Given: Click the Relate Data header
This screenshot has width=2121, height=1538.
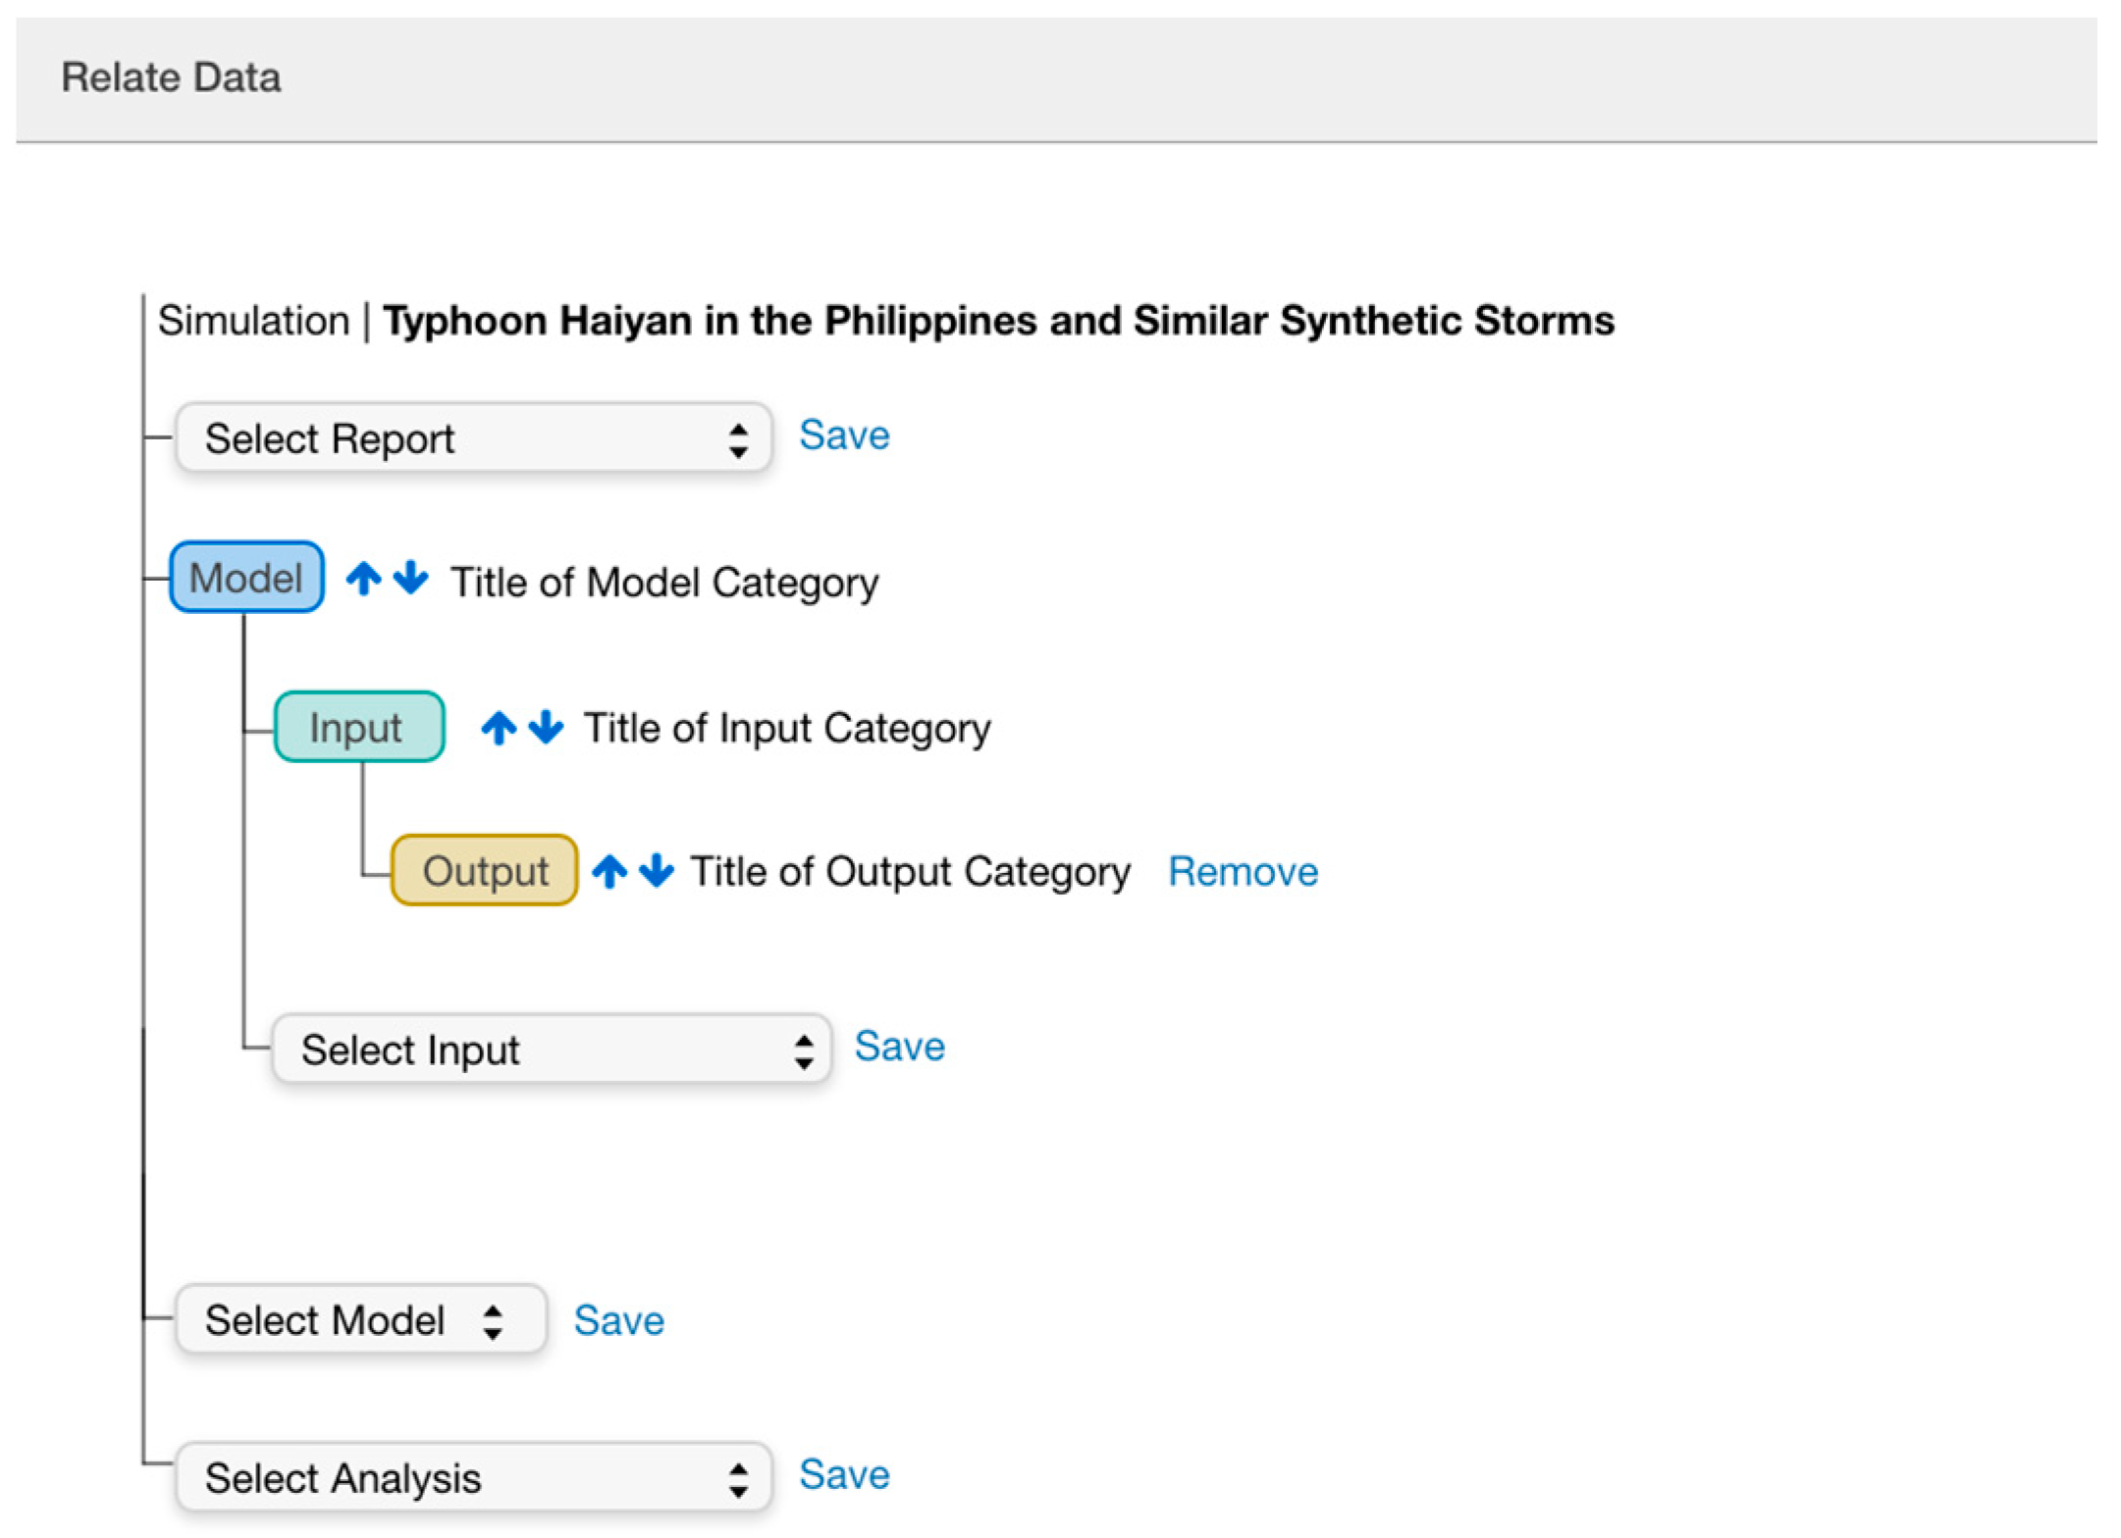Looking at the screenshot, I should pyautogui.click(x=171, y=77).
